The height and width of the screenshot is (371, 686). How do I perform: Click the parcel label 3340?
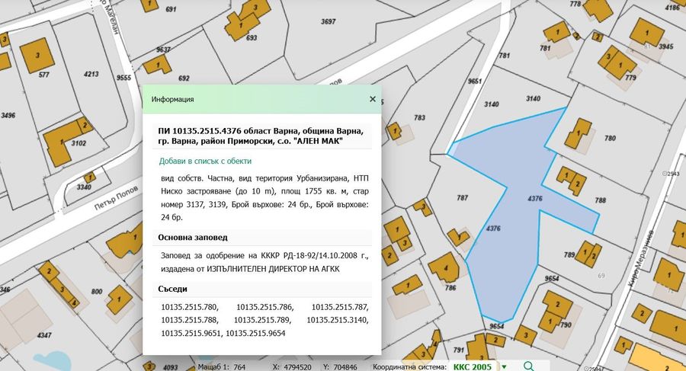click(84, 187)
